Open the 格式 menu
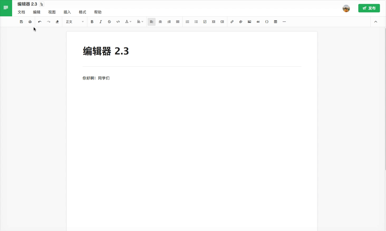The width and height of the screenshot is (386, 231). point(83,12)
